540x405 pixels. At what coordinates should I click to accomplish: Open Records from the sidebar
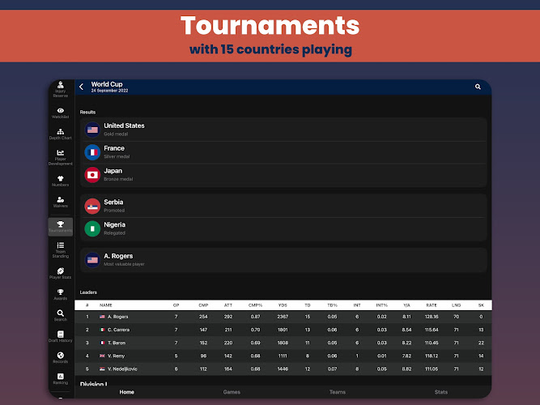[x=60, y=357]
